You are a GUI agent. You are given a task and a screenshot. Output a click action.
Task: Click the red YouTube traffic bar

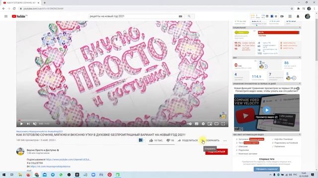[278, 33]
